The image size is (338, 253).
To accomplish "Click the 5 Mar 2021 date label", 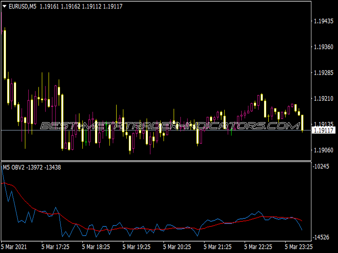I will tap(14, 247).
